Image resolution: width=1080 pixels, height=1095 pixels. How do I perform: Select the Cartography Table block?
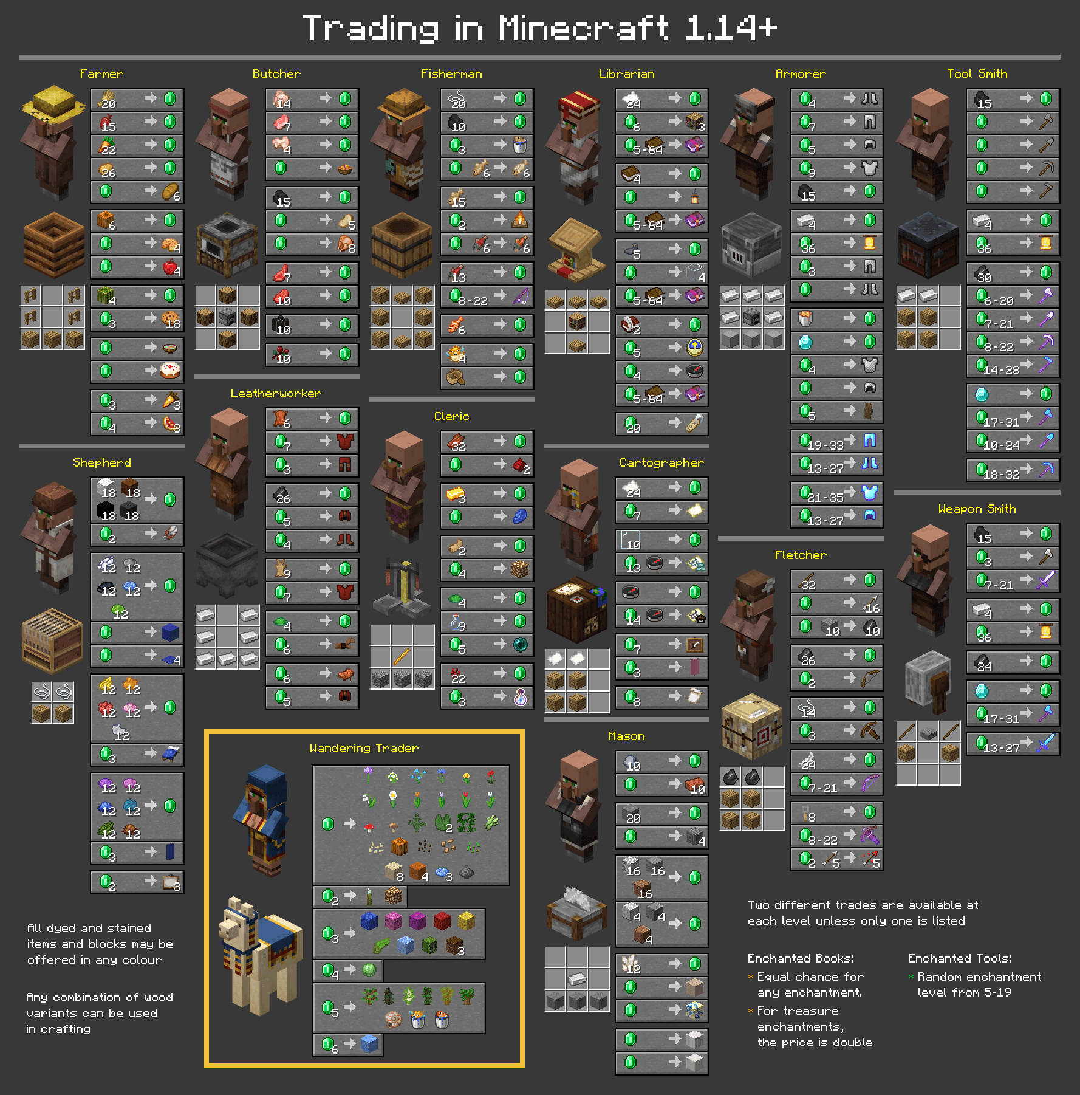577,610
